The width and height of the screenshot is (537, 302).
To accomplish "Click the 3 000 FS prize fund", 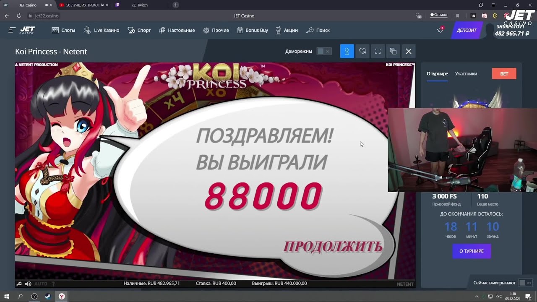I will point(444,196).
